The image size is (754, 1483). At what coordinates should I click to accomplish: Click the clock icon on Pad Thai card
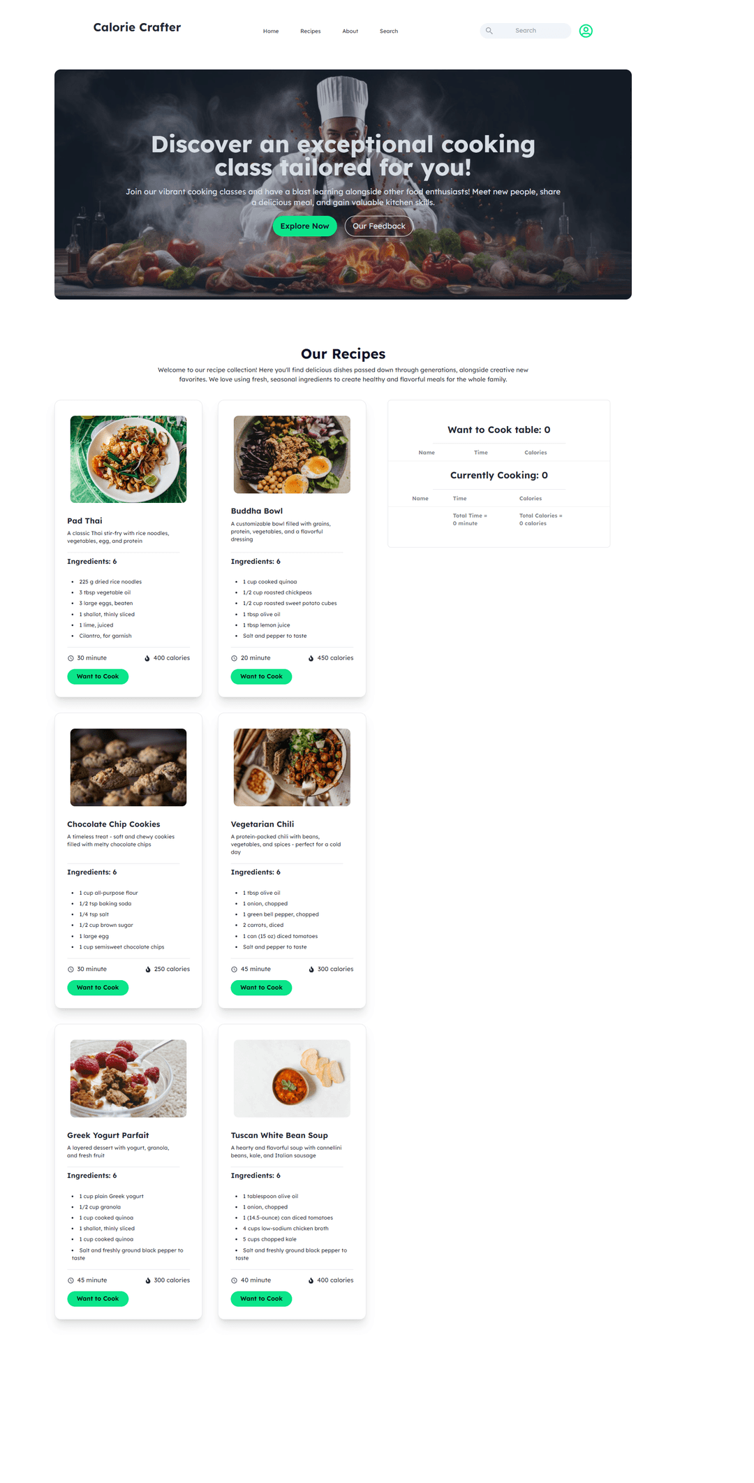(x=71, y=657)
